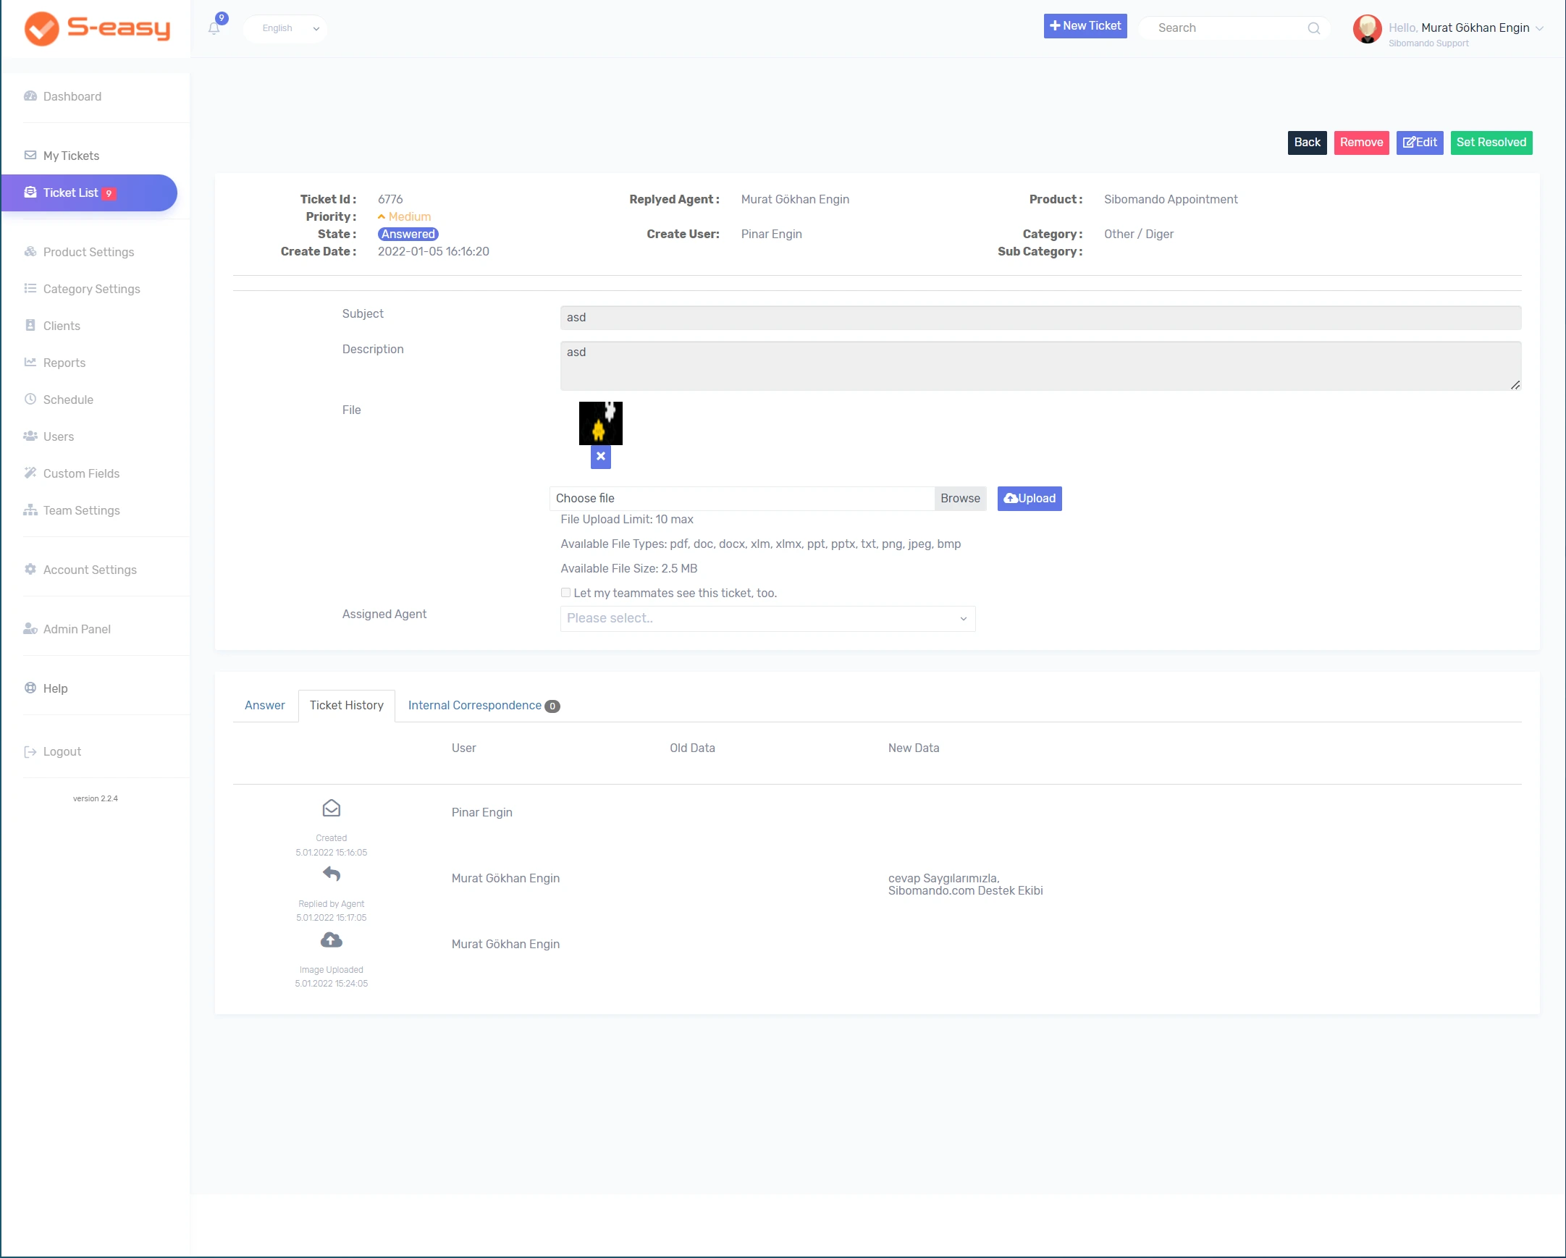Click the New Data column header
Screen dimensions: 1566x1258
913,748
